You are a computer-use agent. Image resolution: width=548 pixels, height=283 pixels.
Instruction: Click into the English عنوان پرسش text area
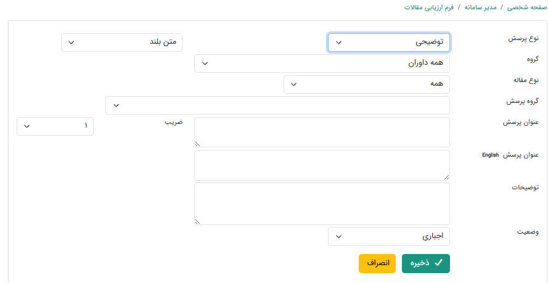coord(322,165)
